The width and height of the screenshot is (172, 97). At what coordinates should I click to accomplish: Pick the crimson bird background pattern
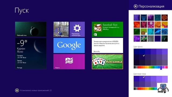[x=144, y=25]
